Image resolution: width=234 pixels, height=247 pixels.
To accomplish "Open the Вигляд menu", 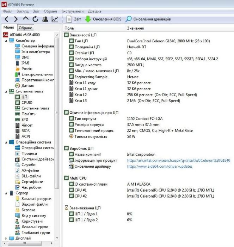I will 23,11.
